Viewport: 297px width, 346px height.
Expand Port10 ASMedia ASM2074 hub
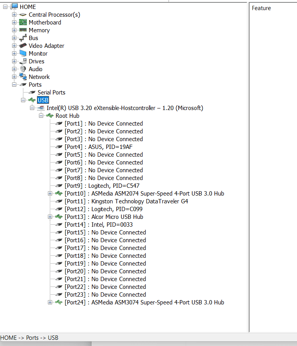click(x=50, y=194)
